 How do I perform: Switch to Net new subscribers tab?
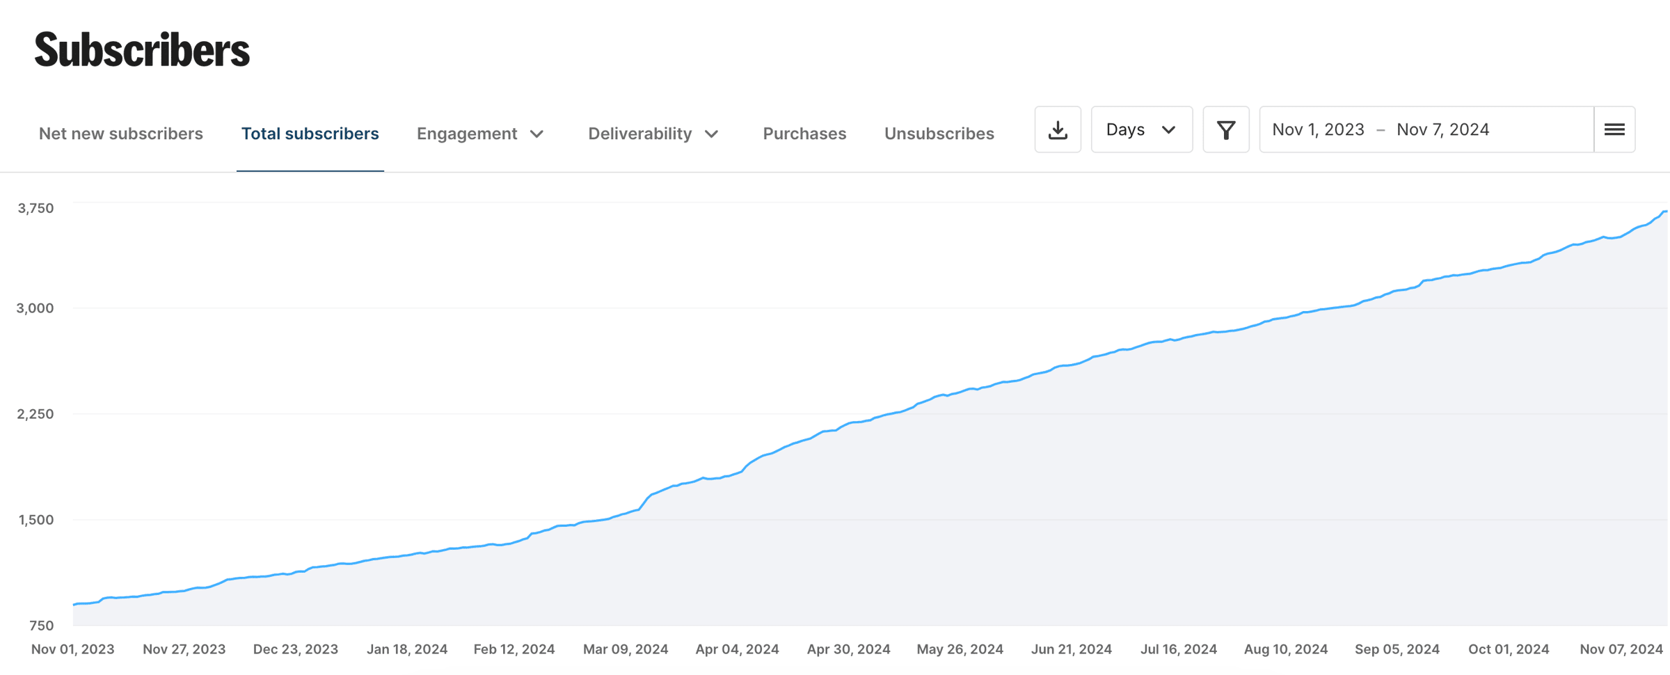(121, 134)
